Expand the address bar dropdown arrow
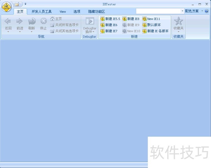This screenshot has height=168, width=211. coord(183,11)
